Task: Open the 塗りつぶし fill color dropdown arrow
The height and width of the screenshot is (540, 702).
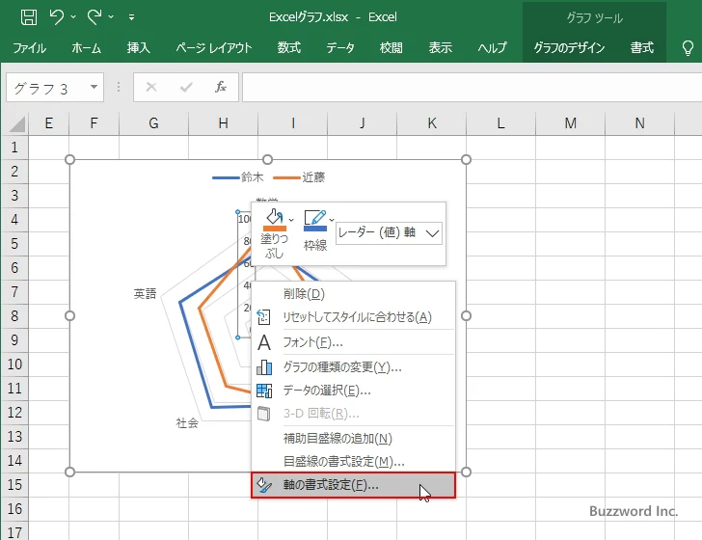Action: tap(291, 220)
